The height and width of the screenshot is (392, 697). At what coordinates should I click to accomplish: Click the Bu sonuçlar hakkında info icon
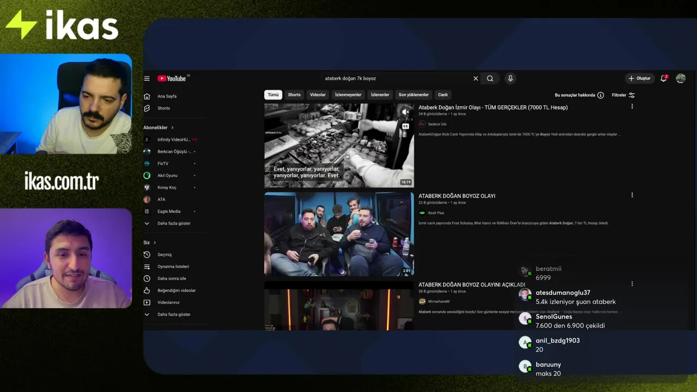point(601,95)
